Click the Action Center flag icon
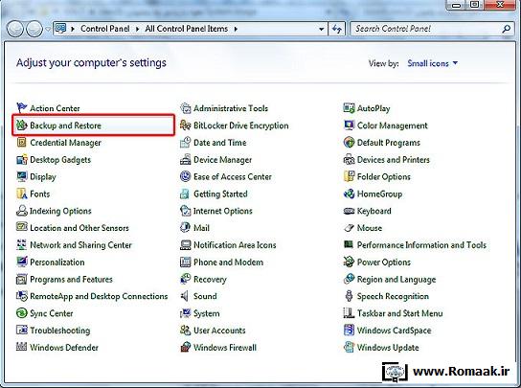Screen dimensions: 521x388 (22, 107)
